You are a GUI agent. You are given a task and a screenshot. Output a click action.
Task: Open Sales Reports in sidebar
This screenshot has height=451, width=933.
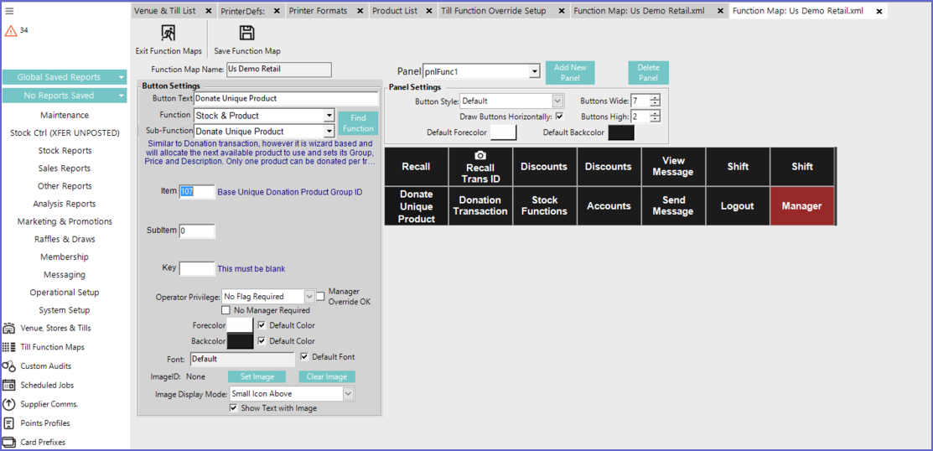(65, 168)
